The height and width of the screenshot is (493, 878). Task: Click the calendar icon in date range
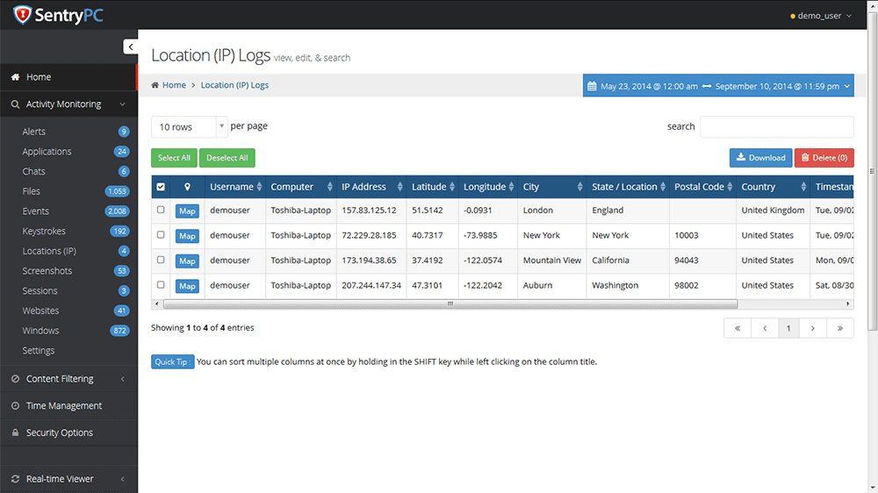point(592,86)
